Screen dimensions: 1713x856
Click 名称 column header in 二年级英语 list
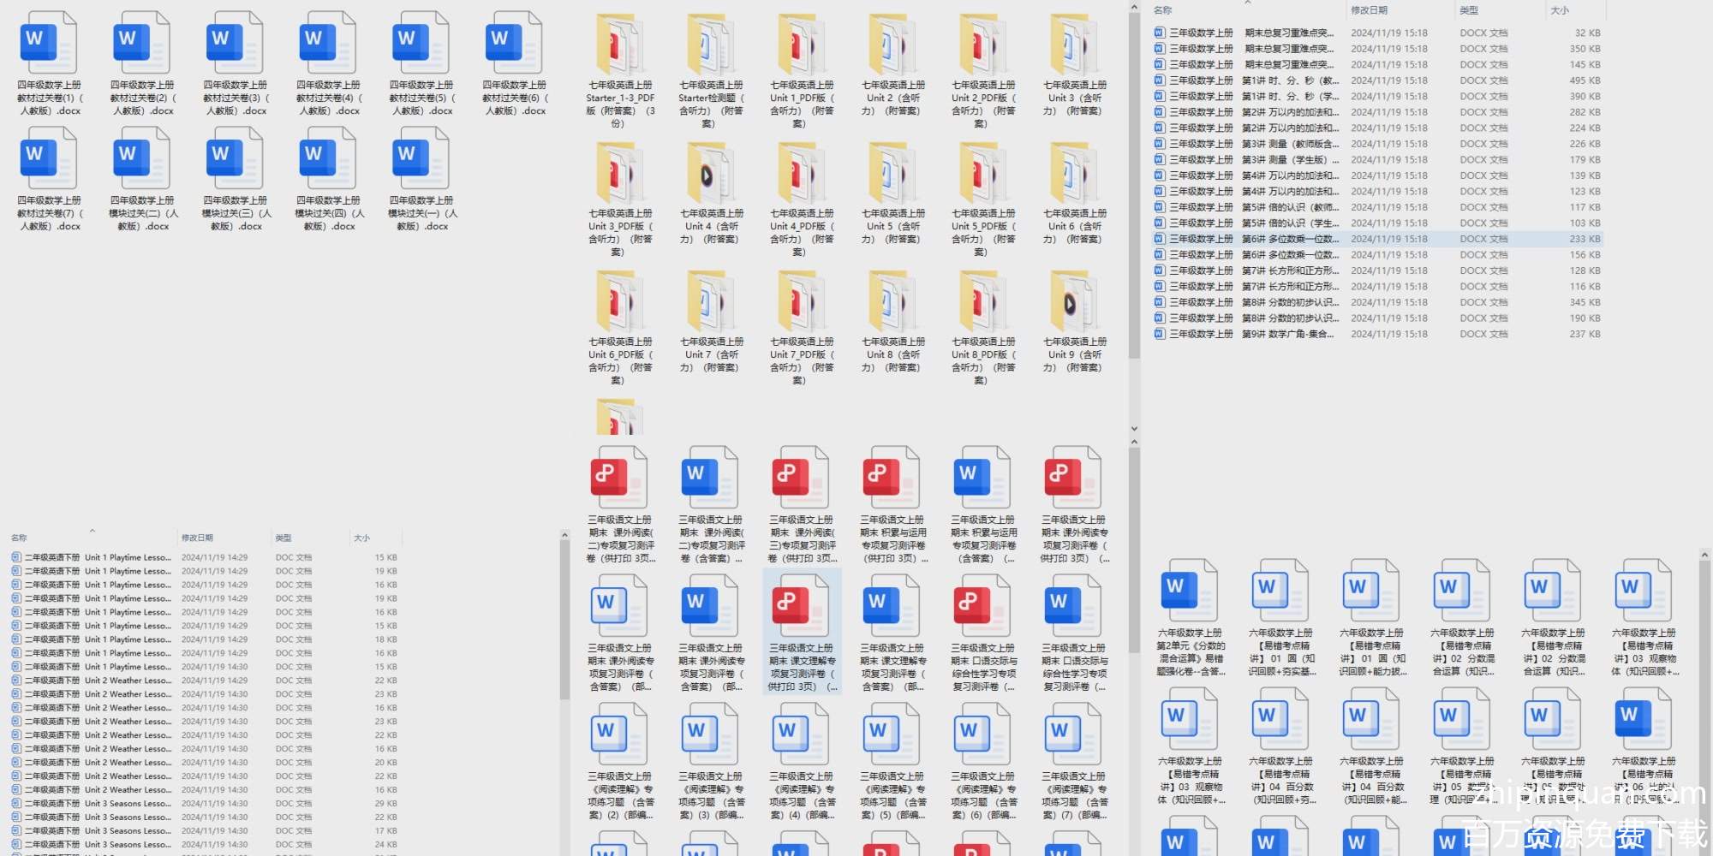pos(19,538)
